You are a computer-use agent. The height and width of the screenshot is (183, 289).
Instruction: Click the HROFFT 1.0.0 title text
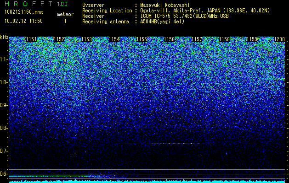[36, 4]
